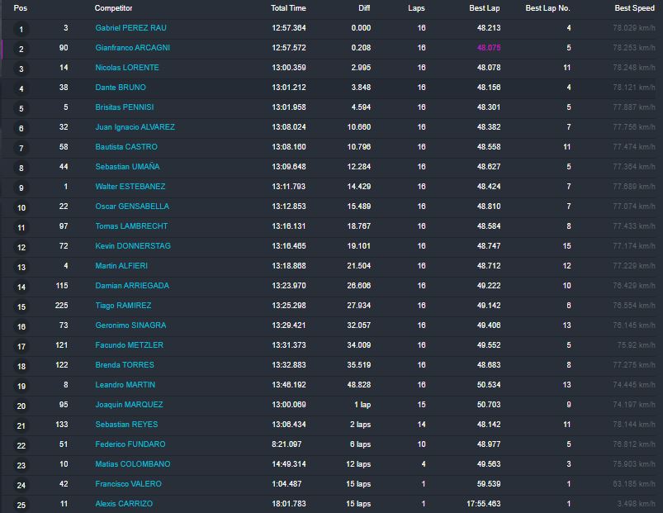Viewport: 663px width, 513px height.
Task: Select the position 19 circle badge
Action: (21, 386)
